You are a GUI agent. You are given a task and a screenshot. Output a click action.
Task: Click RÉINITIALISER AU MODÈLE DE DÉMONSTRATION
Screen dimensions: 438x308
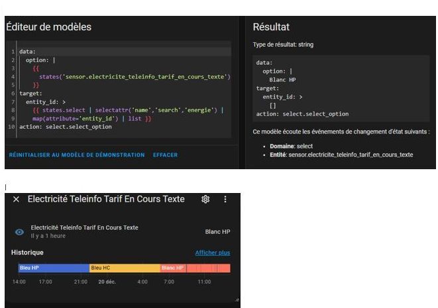(76, 155)
